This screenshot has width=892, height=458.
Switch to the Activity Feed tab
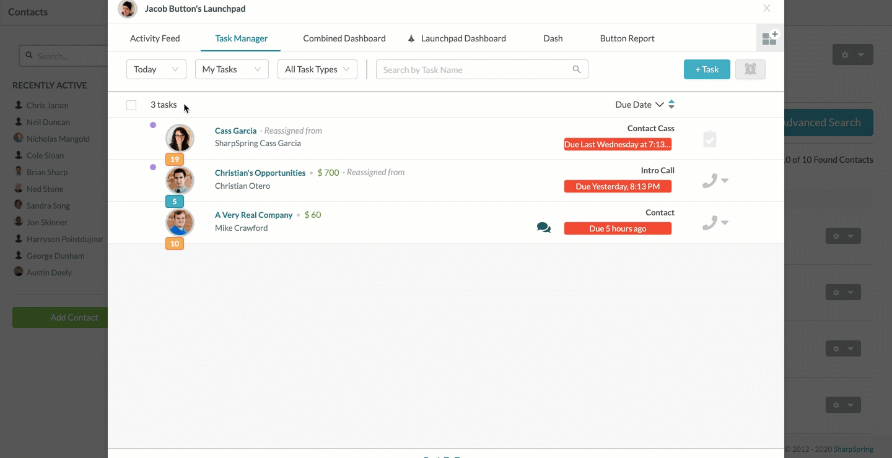[x=155, y=38]
